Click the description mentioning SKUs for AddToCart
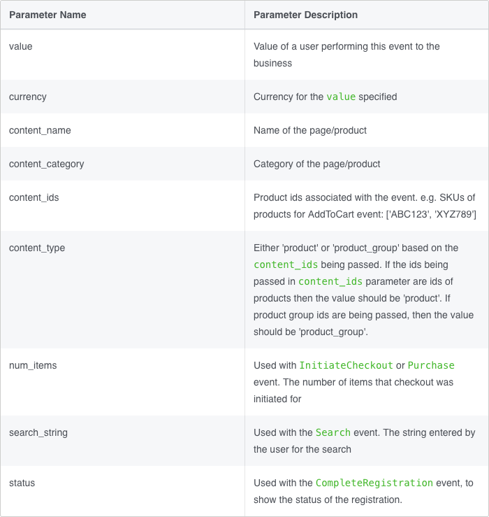Screen dimensions: 489x517 pos(365,205)
